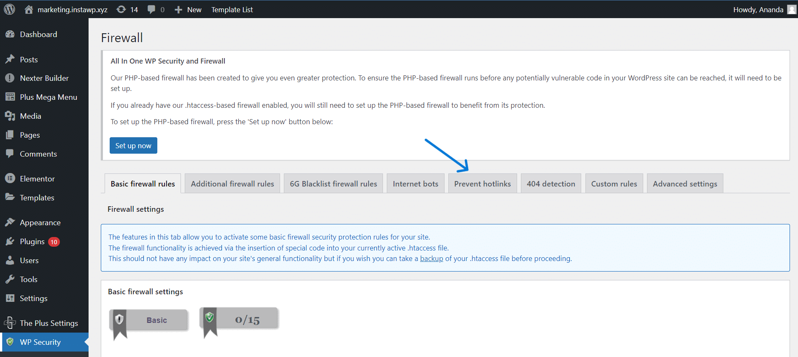Open the Media library icon
This screenshot has width=798, height=357.
[x=10, y=116]
